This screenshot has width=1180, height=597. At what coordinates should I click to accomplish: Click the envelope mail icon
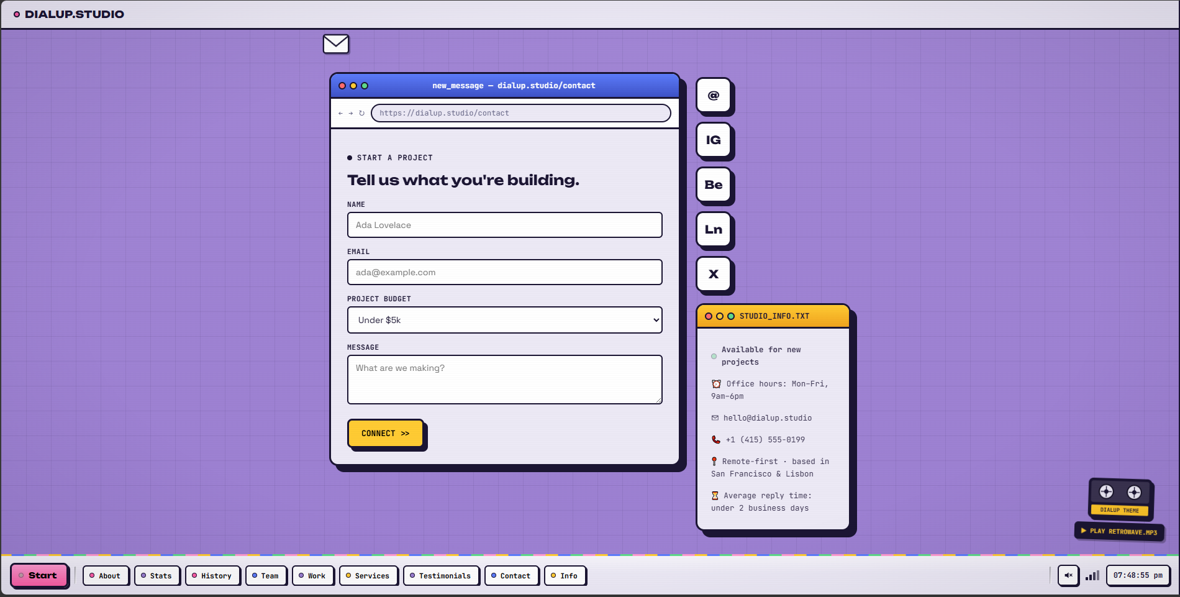[x=336, y=43]
